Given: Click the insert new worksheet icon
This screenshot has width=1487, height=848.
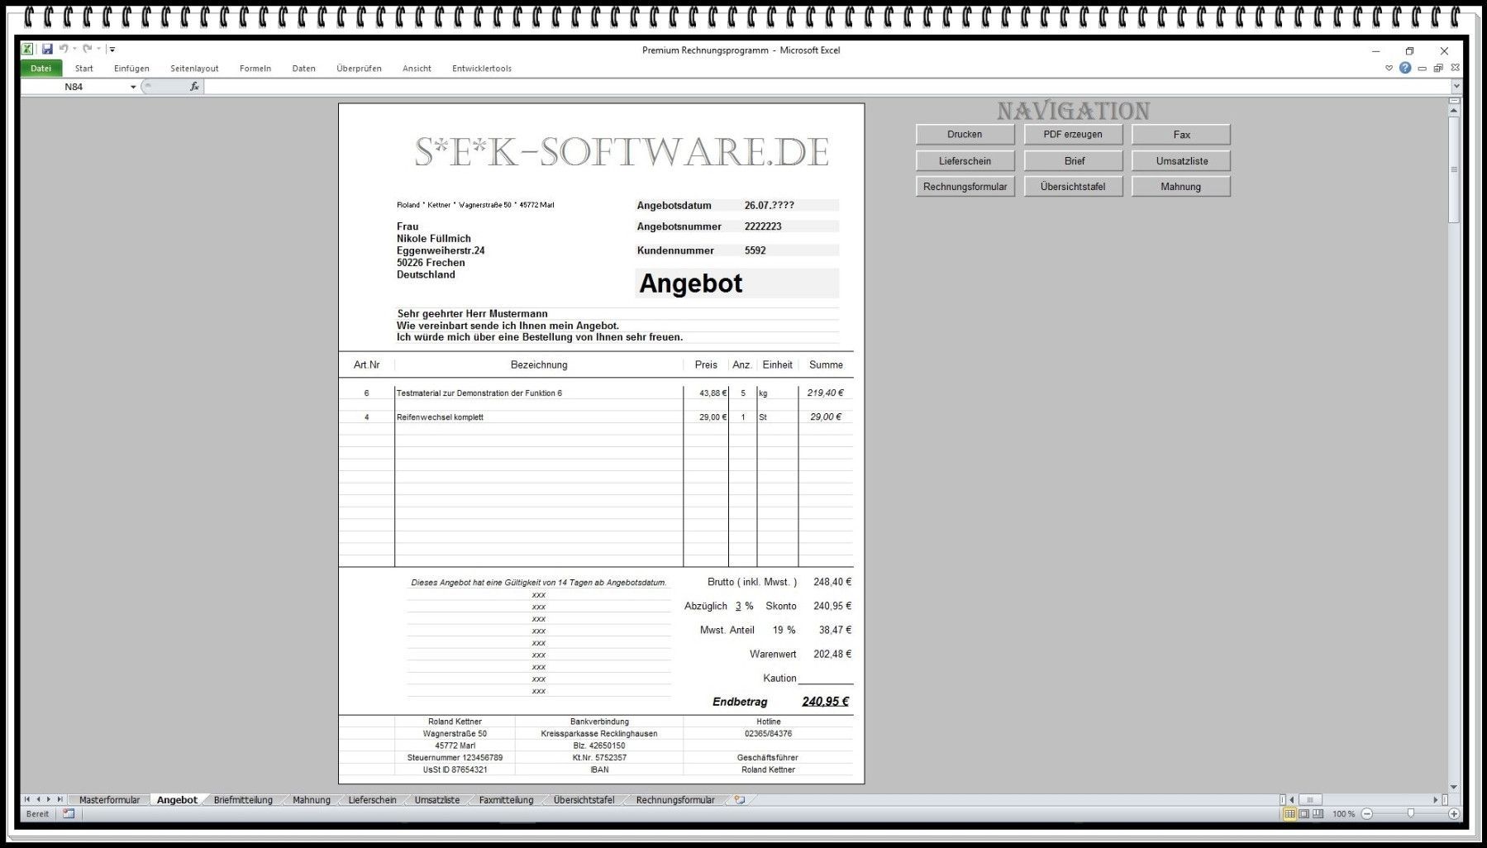Looking at the screenshot, I should (740, 800).
